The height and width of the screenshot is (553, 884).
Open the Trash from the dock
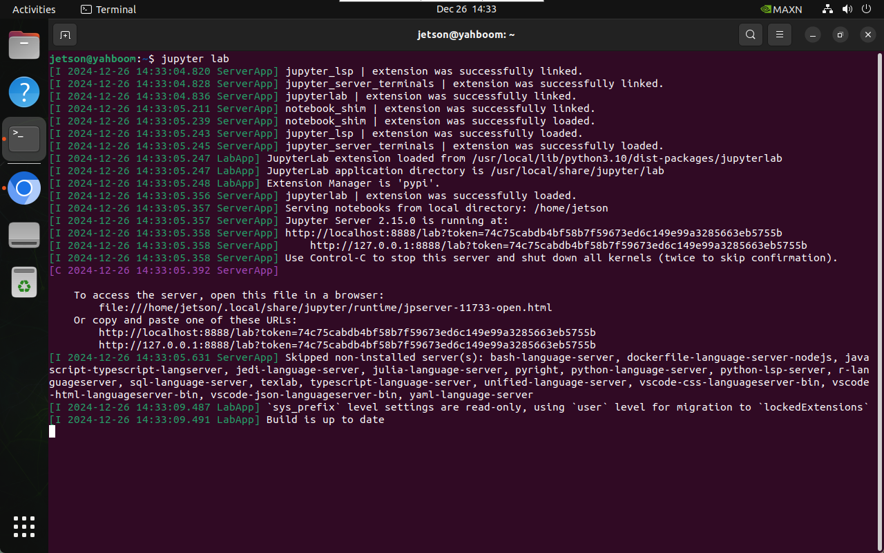coord(24,282)
